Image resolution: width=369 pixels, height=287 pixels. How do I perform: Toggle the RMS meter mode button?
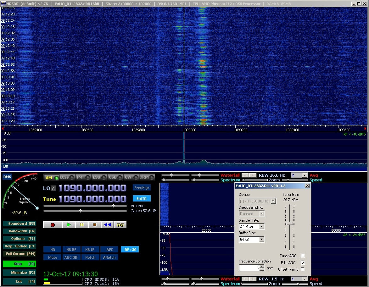(7, 177)
